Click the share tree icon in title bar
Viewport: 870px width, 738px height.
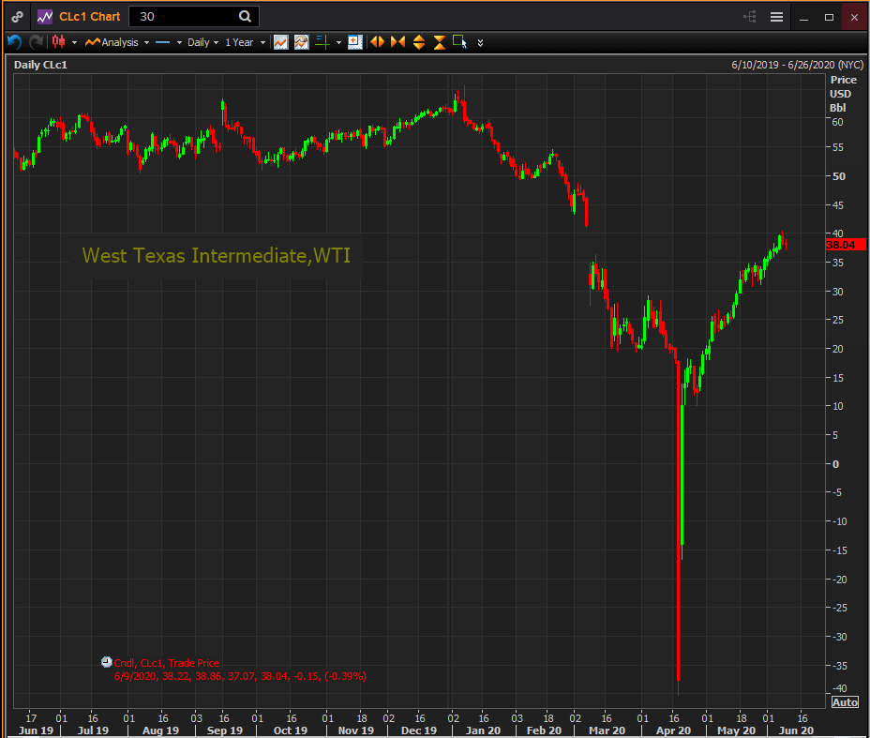pos(750,17)
